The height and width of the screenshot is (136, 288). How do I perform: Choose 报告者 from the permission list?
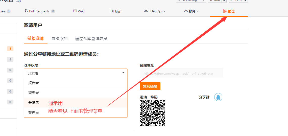click(34, 83)
